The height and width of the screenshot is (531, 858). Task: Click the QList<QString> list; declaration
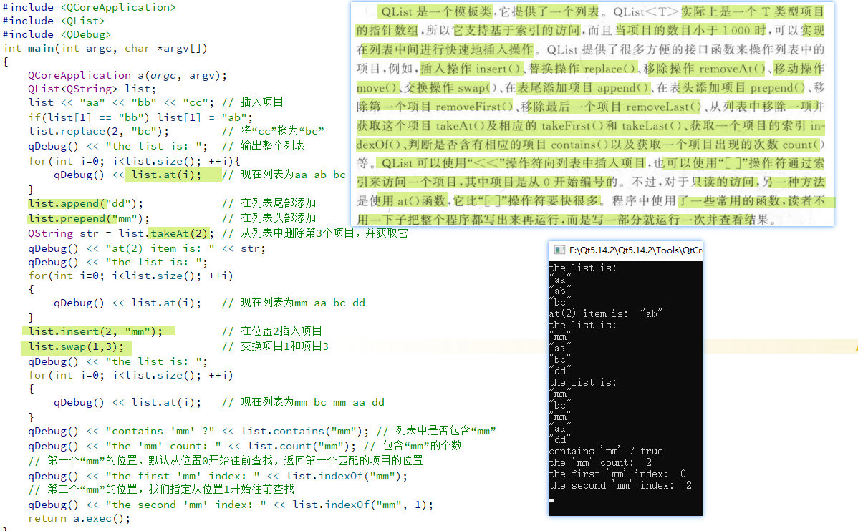(92, 89)
